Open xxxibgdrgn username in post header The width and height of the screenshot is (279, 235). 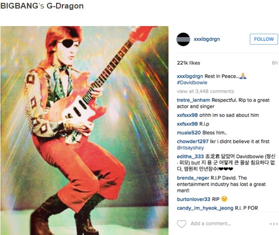pos(207,39)
